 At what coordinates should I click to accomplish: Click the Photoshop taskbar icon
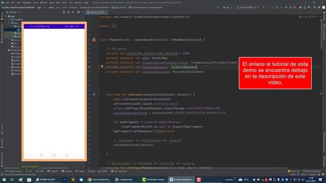coord(65,179)
